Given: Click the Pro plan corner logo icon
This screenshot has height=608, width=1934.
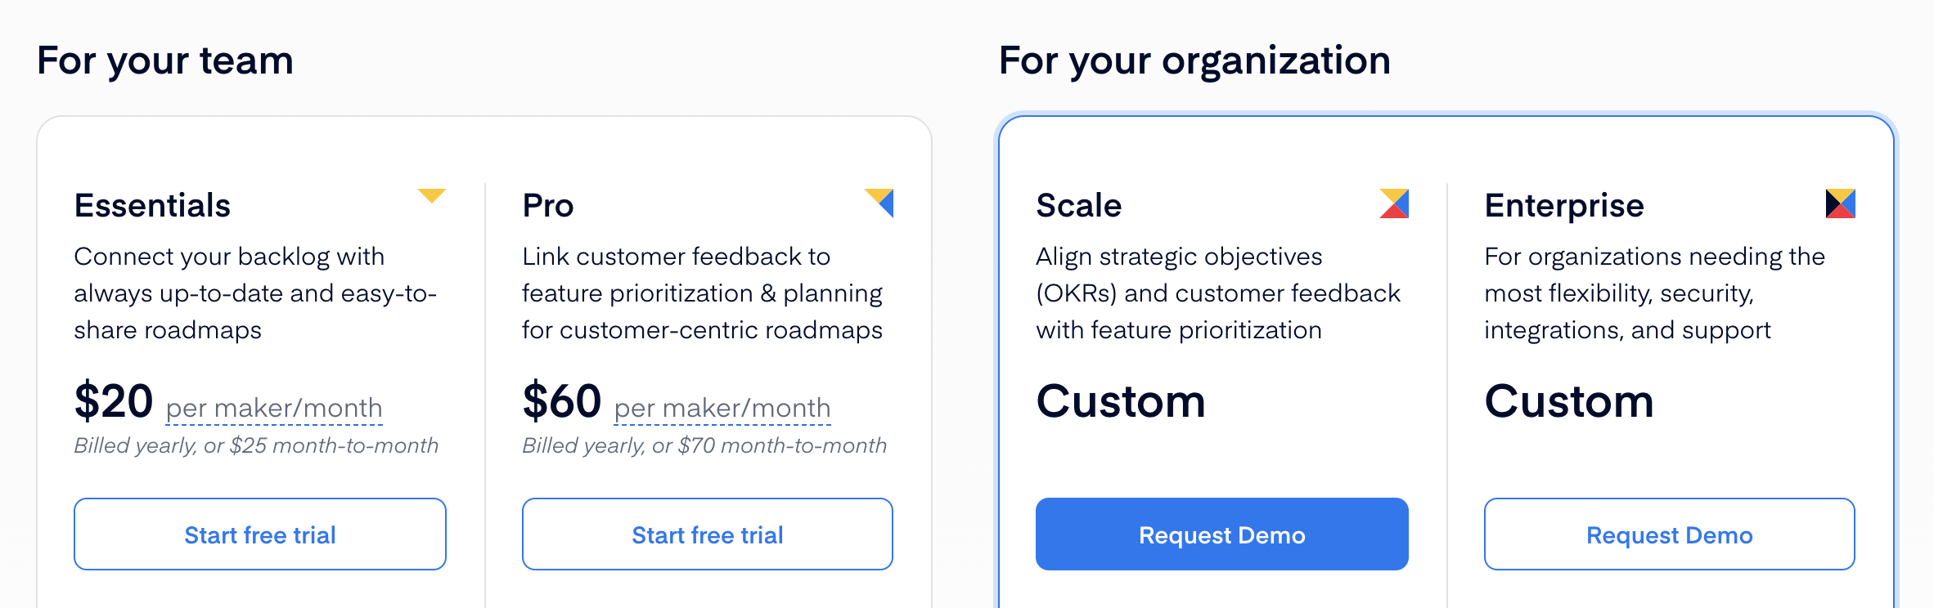Looking at the screenshot, I should pos(879,204).
